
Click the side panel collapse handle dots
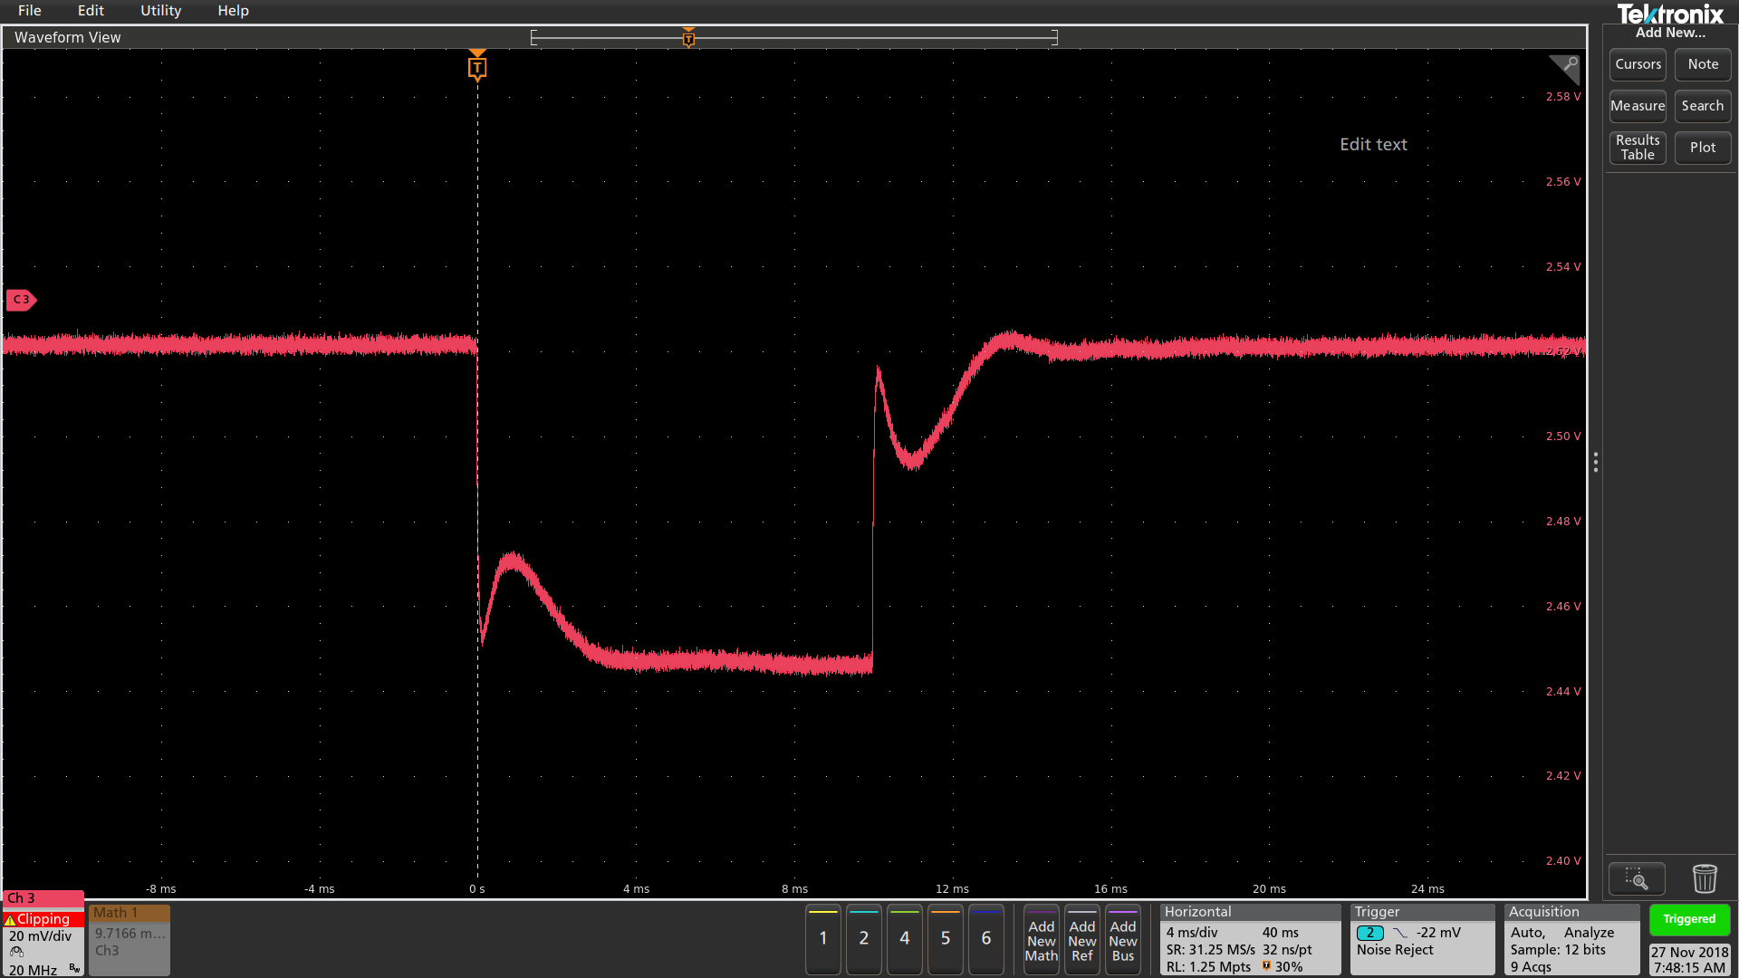[1595, 462]
